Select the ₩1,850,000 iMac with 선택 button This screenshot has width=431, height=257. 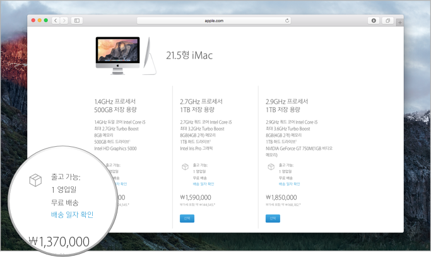pos(273,219)
